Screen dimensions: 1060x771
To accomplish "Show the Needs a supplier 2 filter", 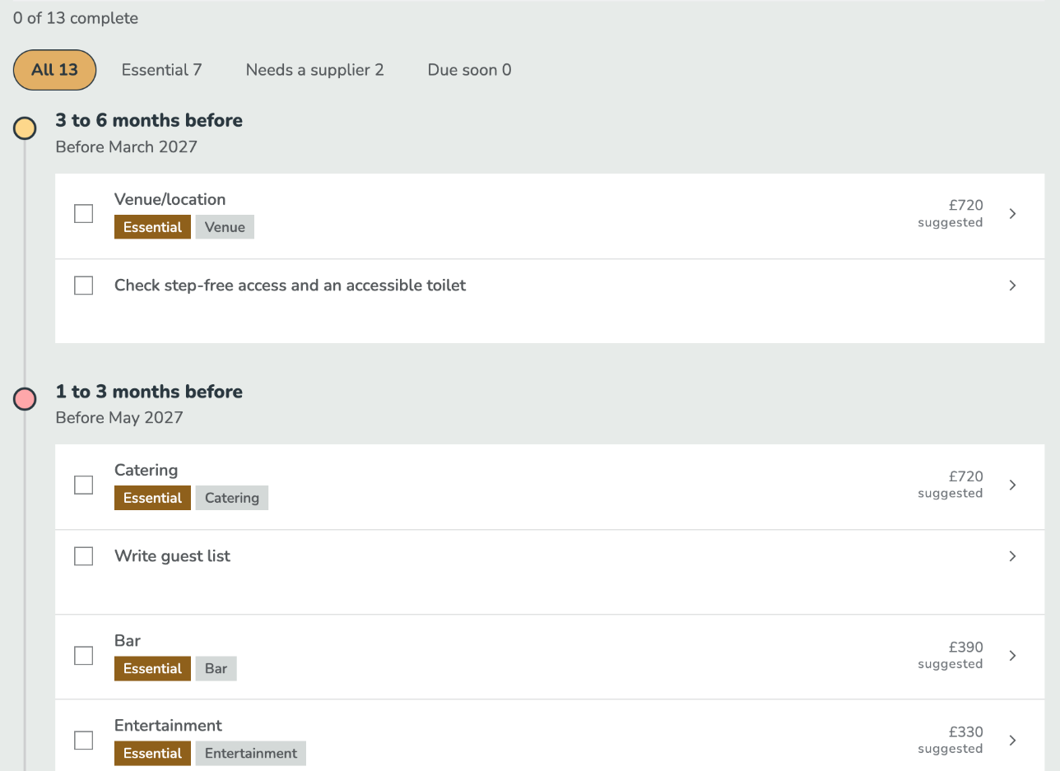I will (315, 70).
